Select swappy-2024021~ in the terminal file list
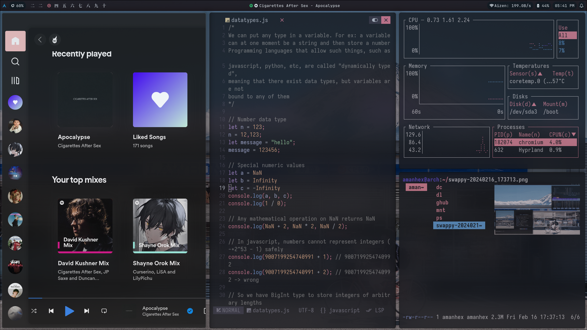This screenshot has width=587, height=330. click(x=459, y=226)
